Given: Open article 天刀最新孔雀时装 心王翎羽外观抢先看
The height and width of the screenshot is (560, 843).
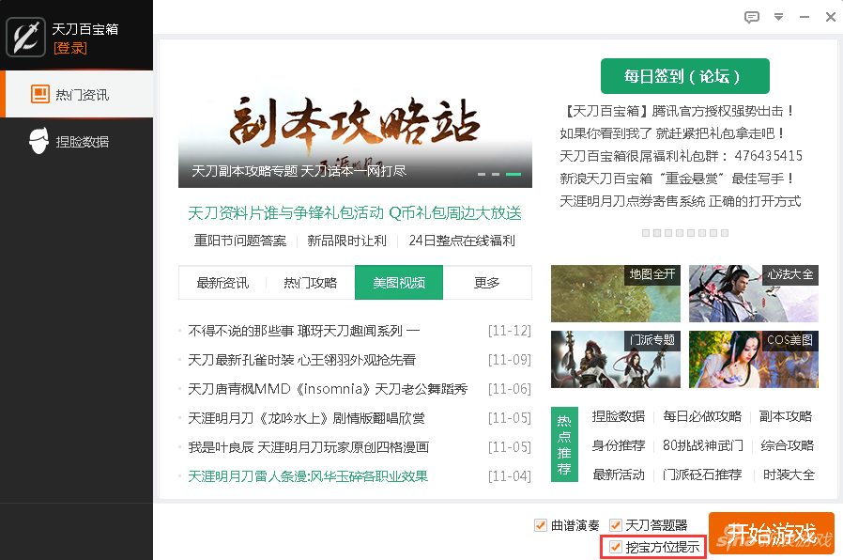Looking at the screenshot, I should tap(301, 360).
